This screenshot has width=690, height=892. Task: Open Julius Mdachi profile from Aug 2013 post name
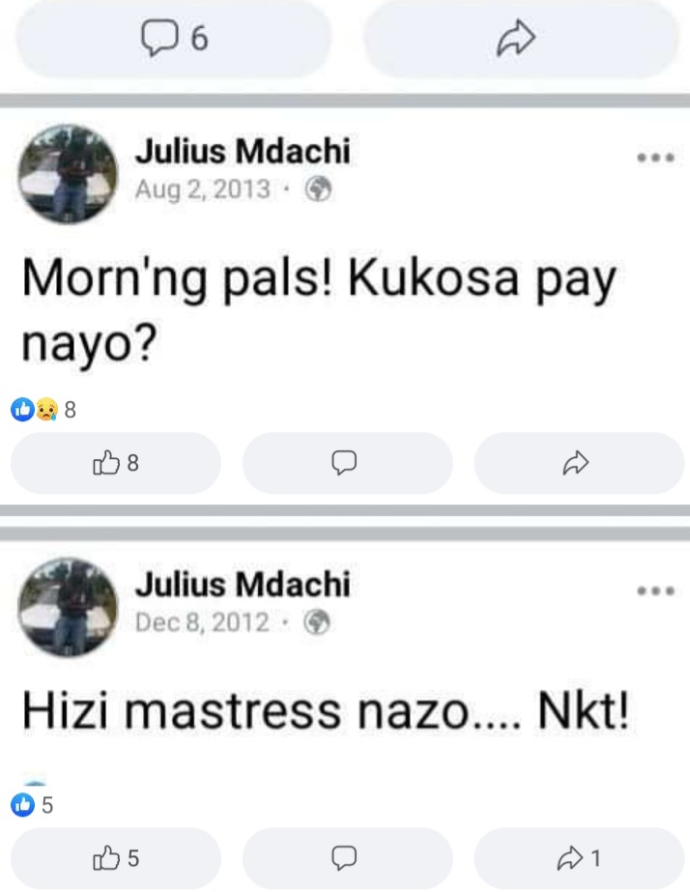click(243, 152)
